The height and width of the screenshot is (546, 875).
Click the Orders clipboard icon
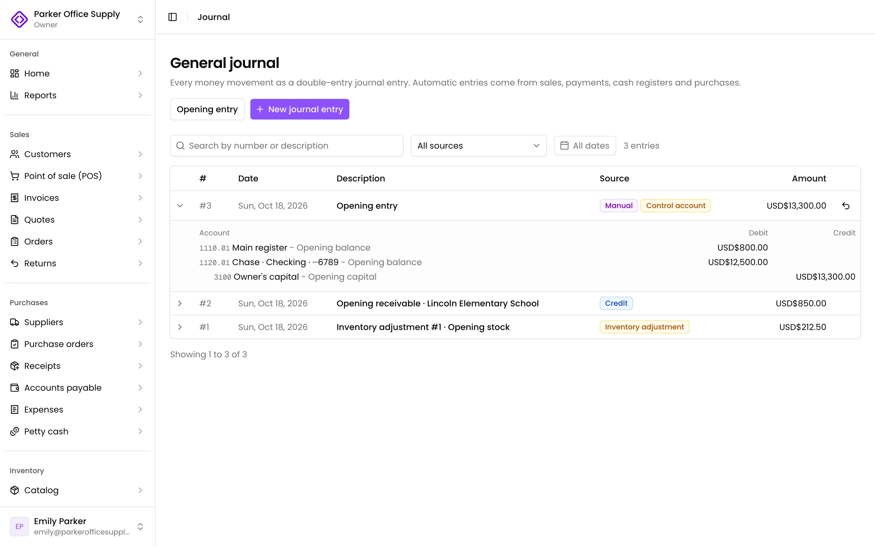(x=15, y=241)
